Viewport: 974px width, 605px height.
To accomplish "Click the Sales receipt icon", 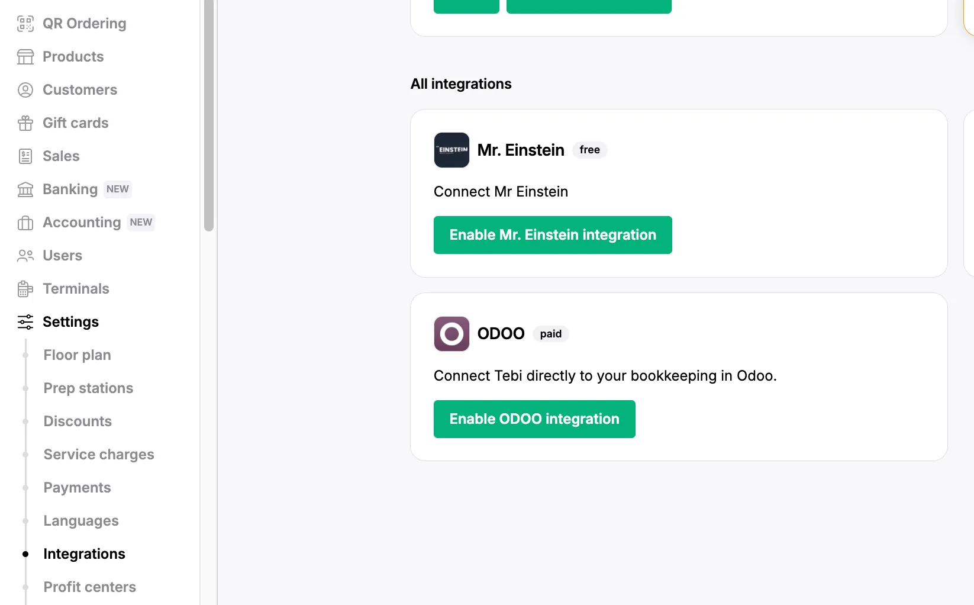I will pos(25,156).
